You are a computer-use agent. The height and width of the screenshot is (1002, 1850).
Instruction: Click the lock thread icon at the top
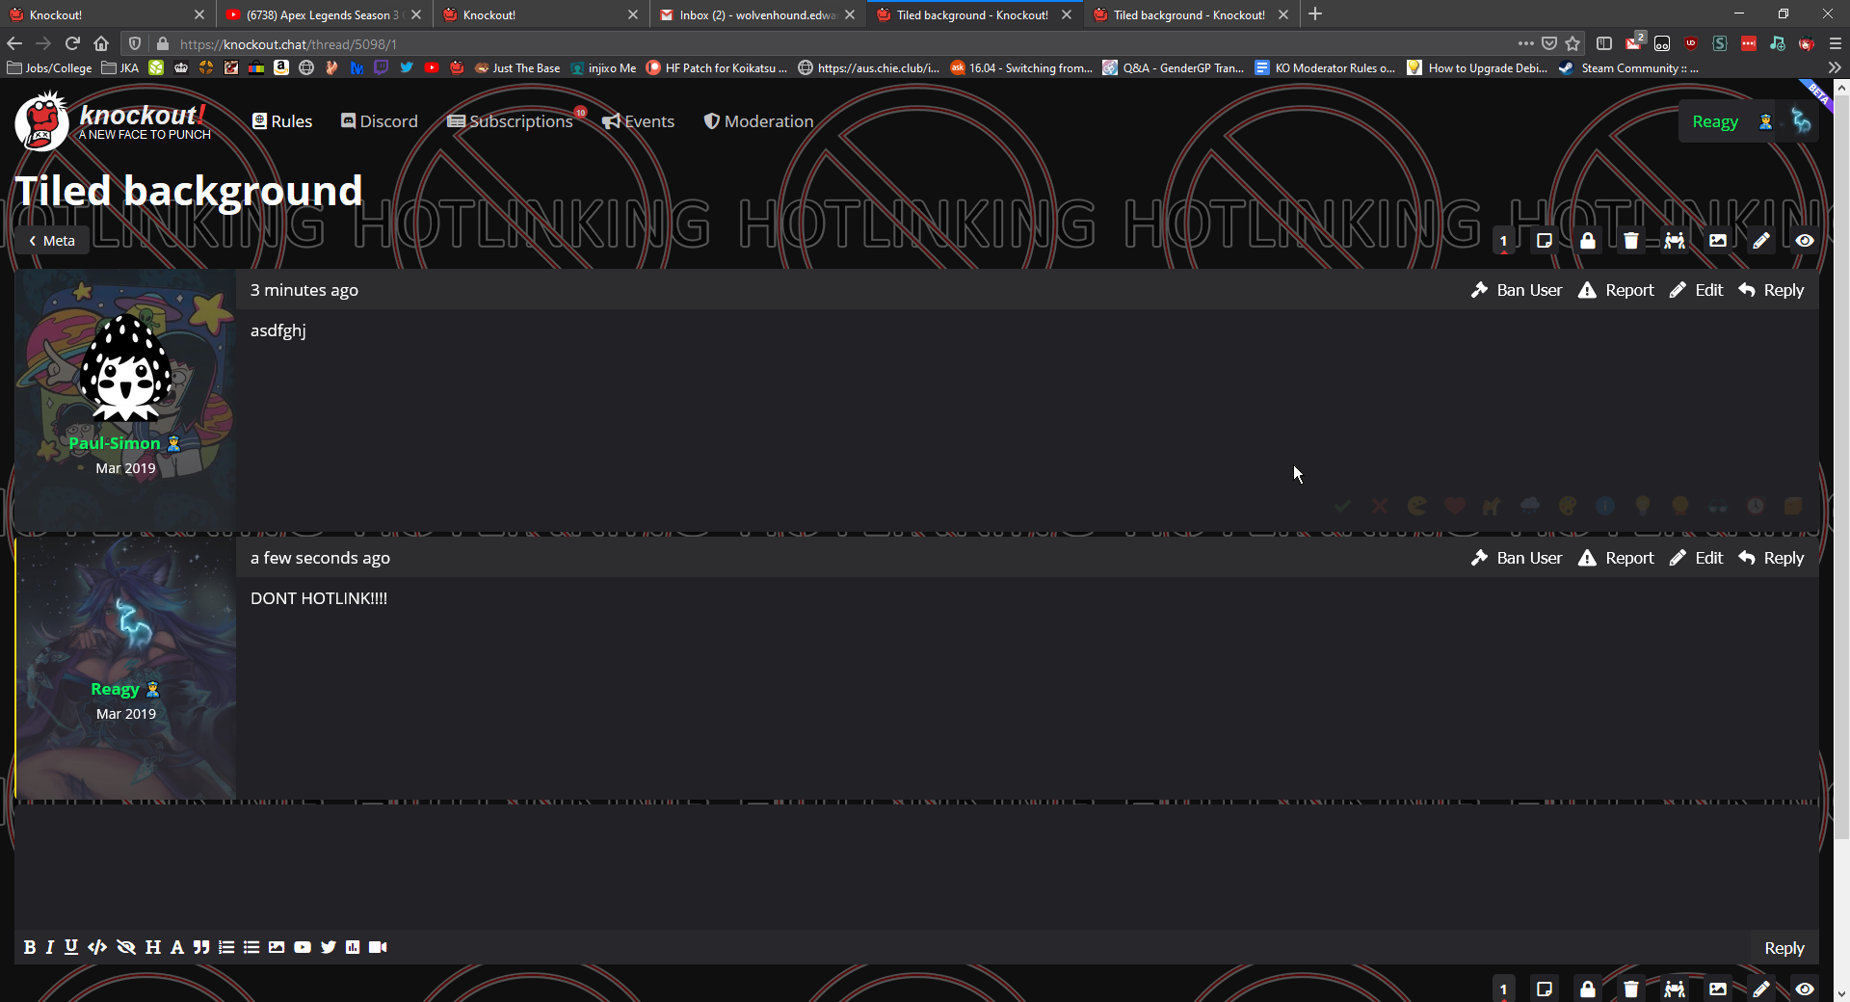pyautogui.click(x=1588, y=241)
